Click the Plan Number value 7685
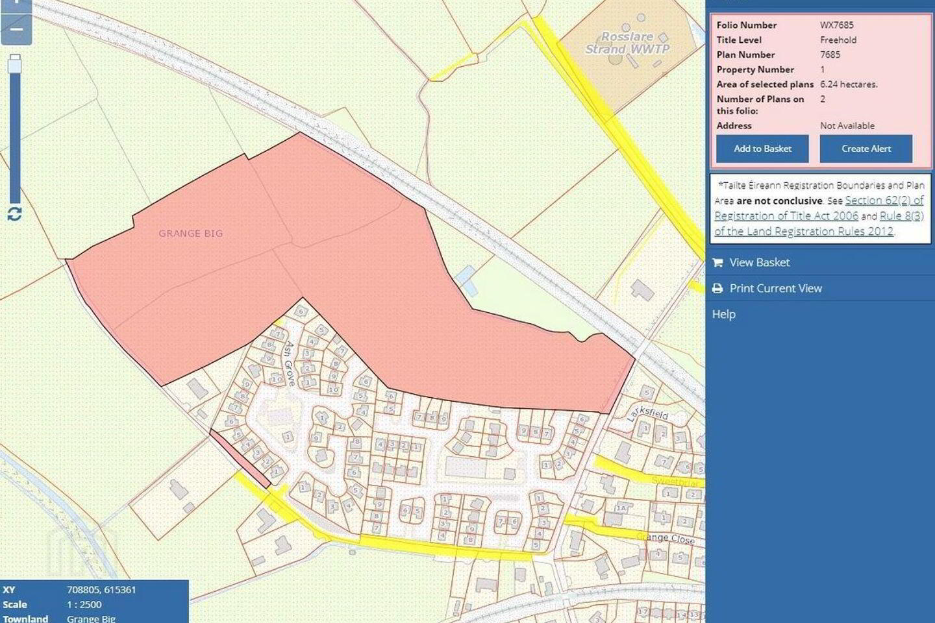 [830, 55]
